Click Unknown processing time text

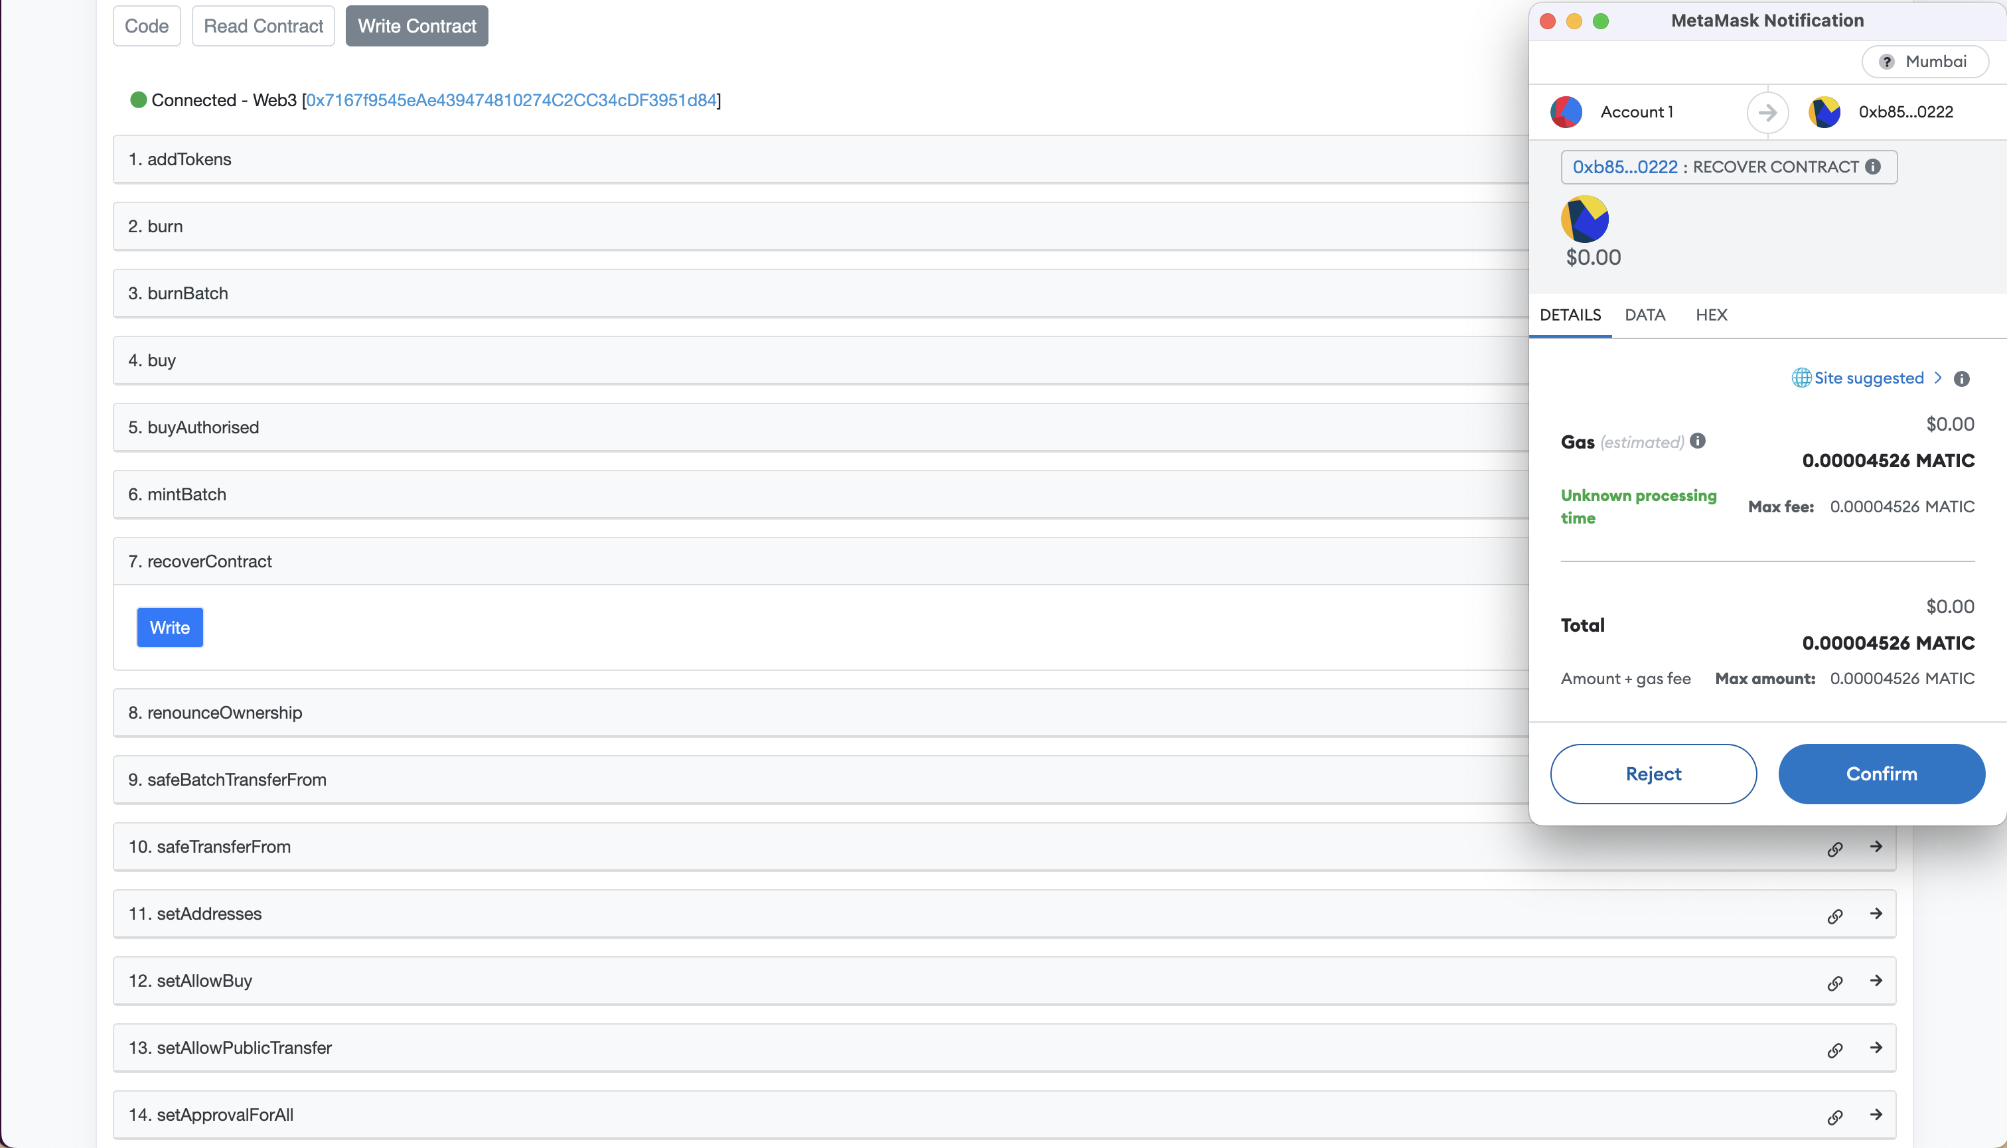click(1638, 506)
